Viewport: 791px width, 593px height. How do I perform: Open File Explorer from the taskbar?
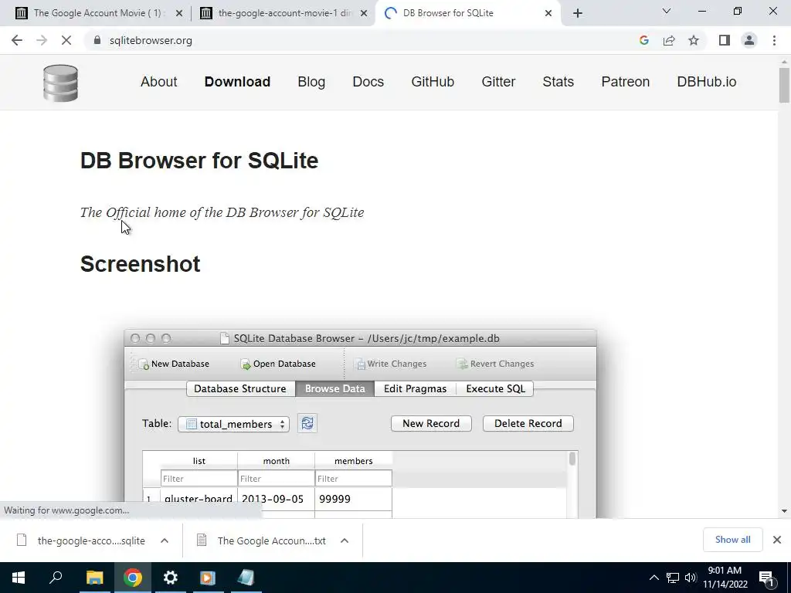[x=94, y=578]
